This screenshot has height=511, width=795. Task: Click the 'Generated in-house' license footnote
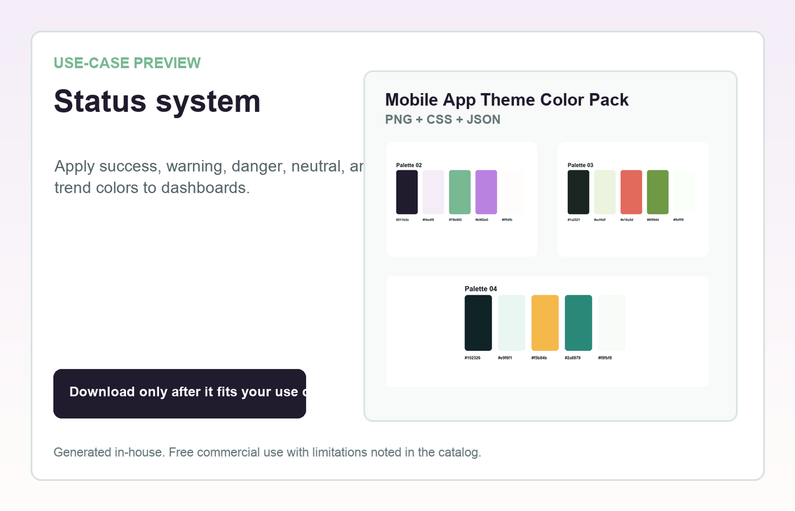[x=267, y=452]
